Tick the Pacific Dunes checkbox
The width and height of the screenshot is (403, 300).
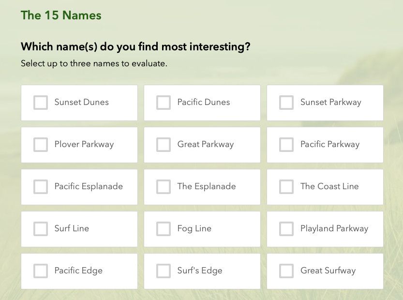pos(164,103)
